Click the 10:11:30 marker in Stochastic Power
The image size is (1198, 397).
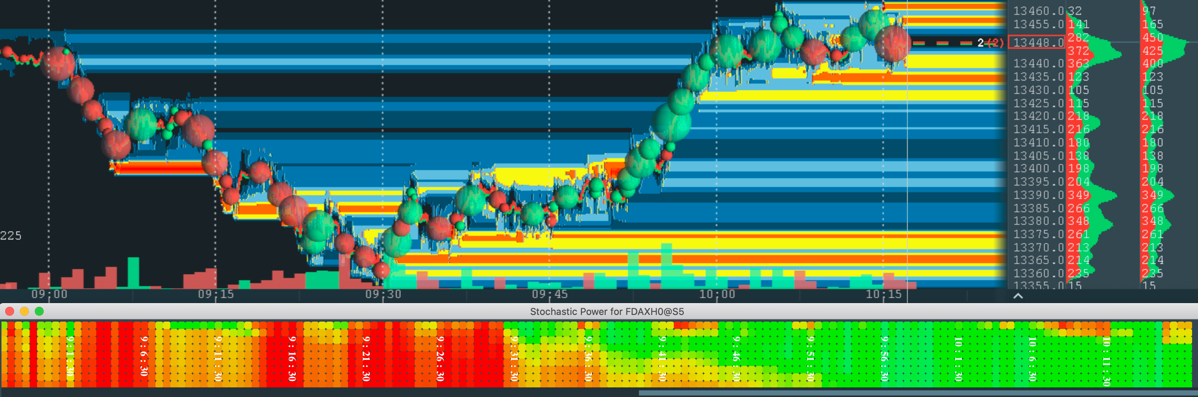[1107, 361]
